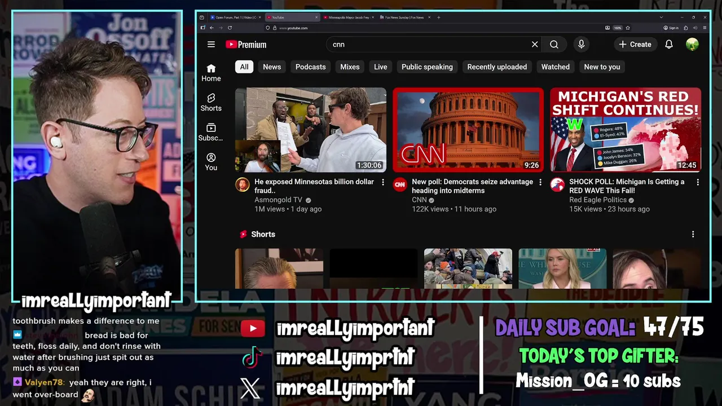Viewport: 722px width, 406px height.
Task: Reload the page with the refresh icon
Action: (230, 28)
